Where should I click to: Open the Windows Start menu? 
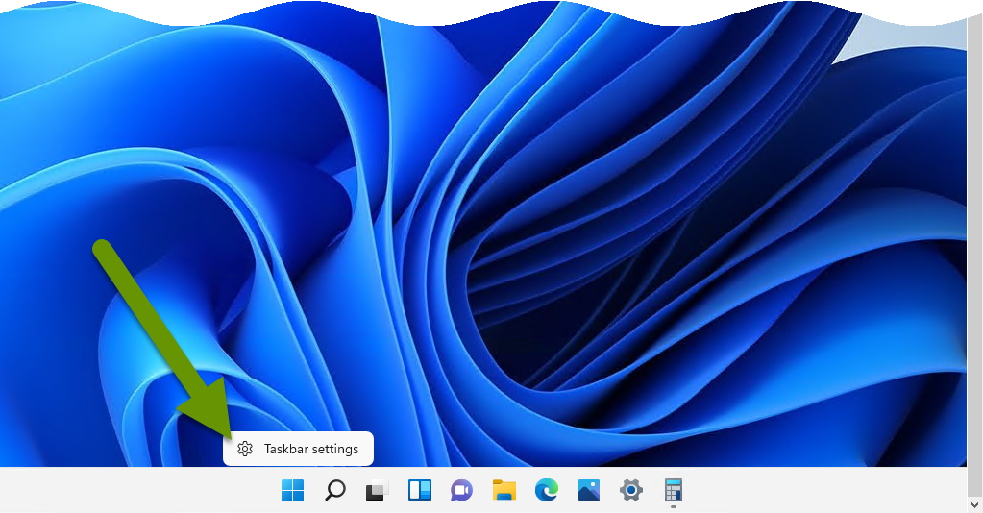pos(293,490)
